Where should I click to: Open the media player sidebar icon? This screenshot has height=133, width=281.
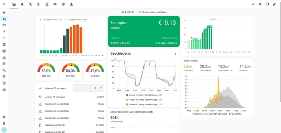click(x=4, y=51)
